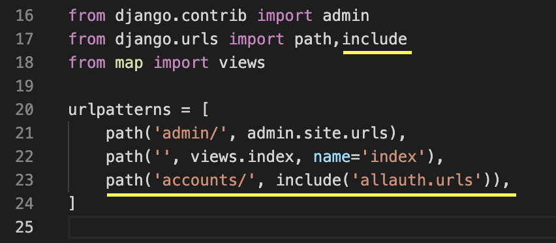This screenshot has height=243, width=556.
Task: Click line number 17 in the gutter
Action: coord(24,39)
